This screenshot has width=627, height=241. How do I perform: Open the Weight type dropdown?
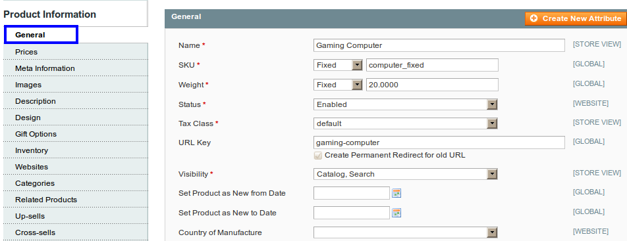click(x=338, y=85)
